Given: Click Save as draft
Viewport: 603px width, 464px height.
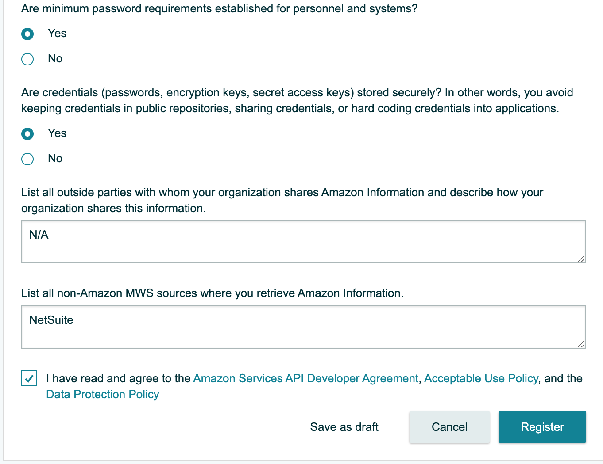Looking at the screenshot, I should [344, 427].
